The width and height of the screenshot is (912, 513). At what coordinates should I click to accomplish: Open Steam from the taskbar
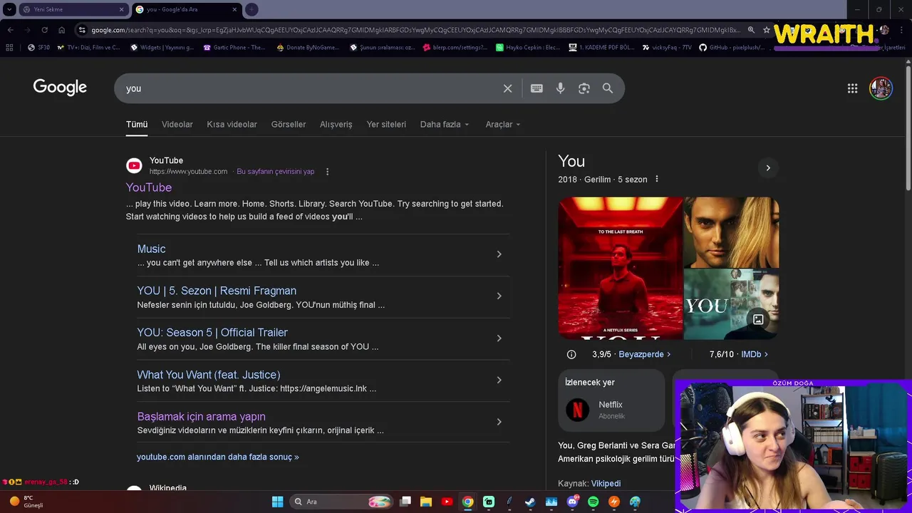pos(530,502)
